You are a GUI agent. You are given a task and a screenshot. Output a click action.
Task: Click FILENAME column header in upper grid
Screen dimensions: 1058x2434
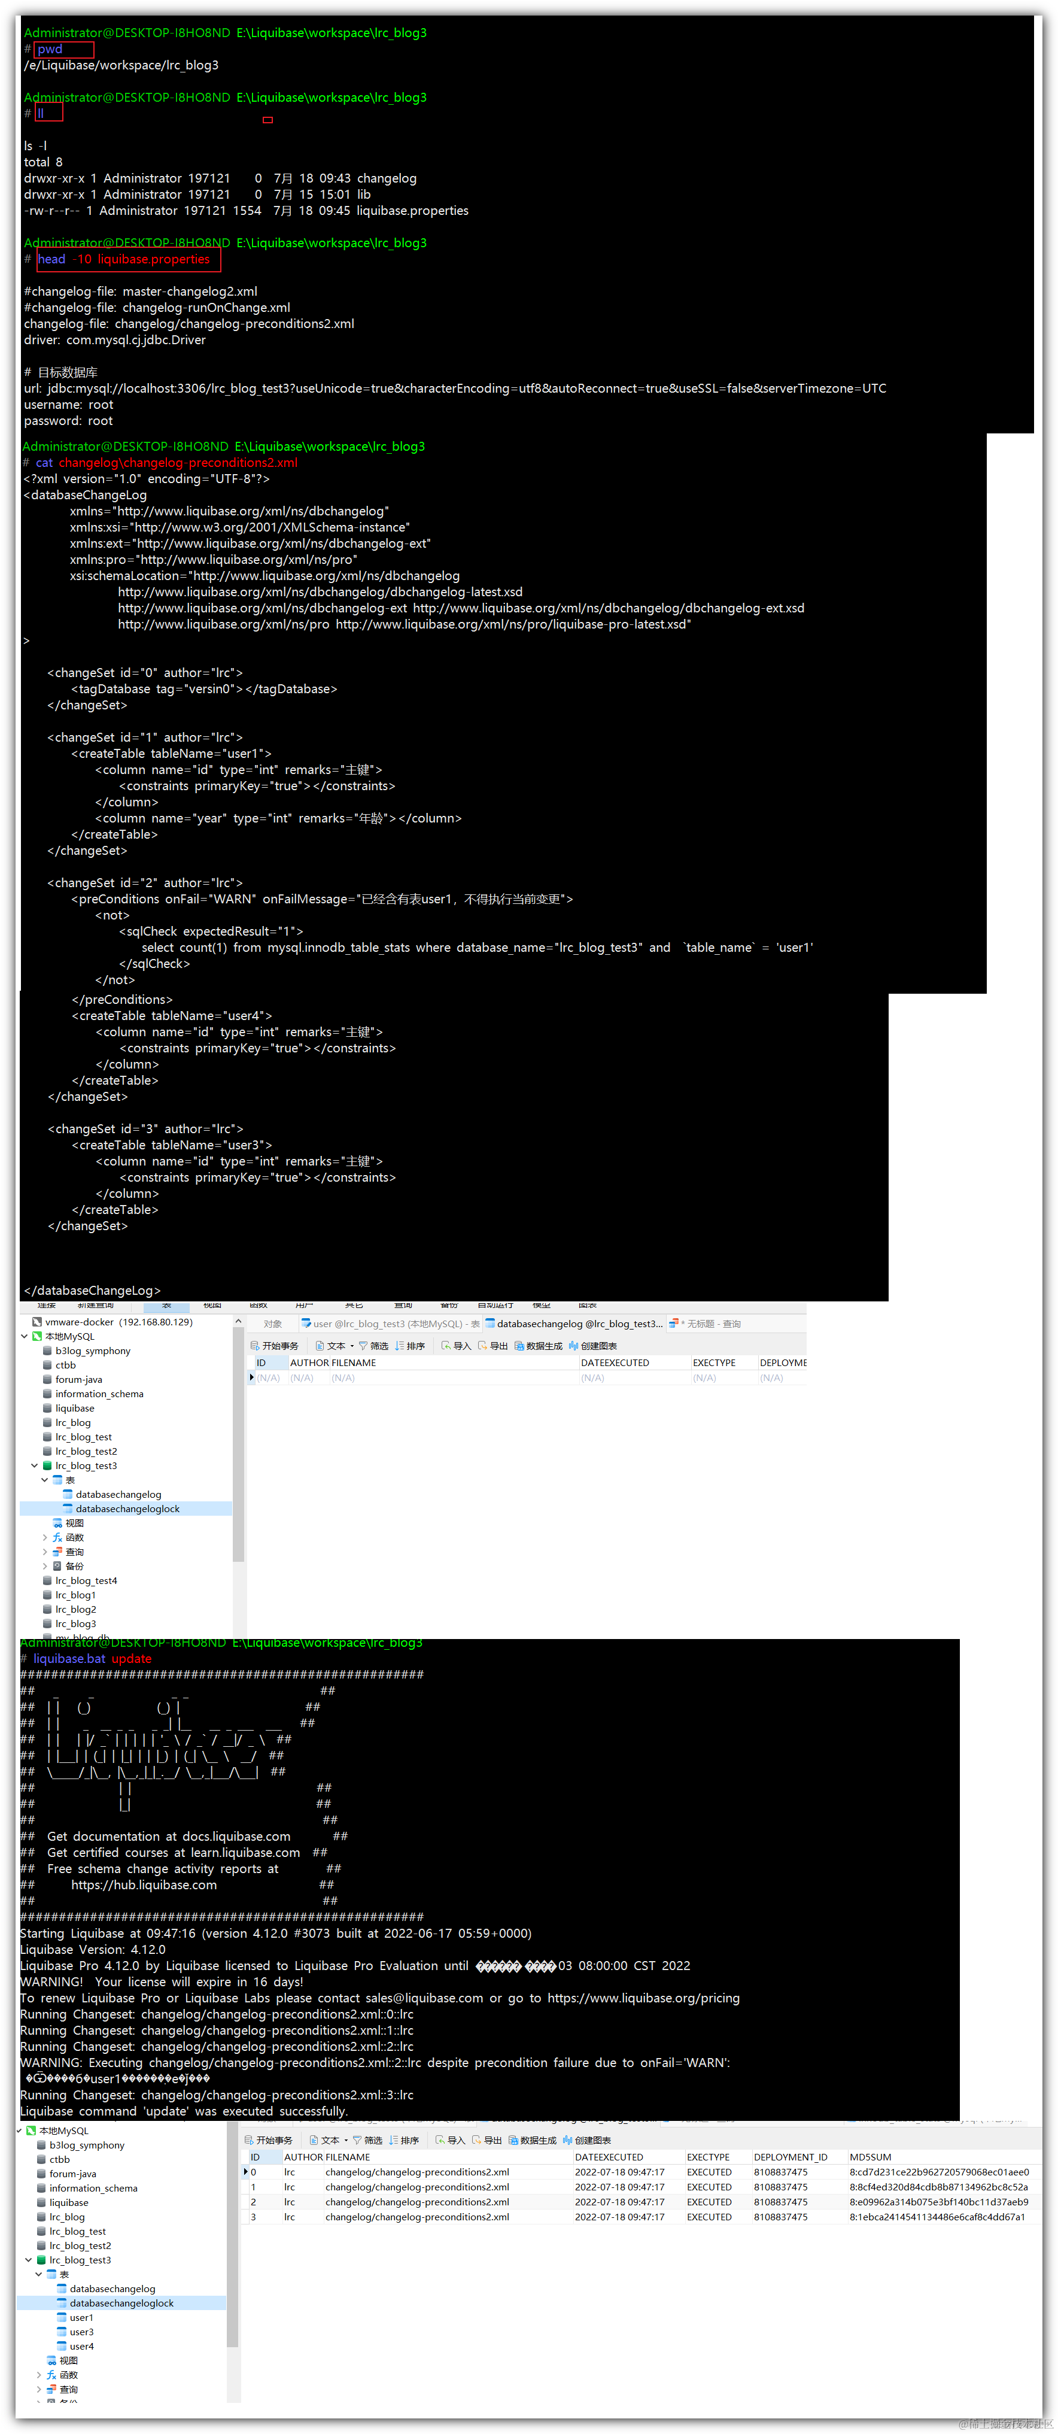click(454, 1362)
